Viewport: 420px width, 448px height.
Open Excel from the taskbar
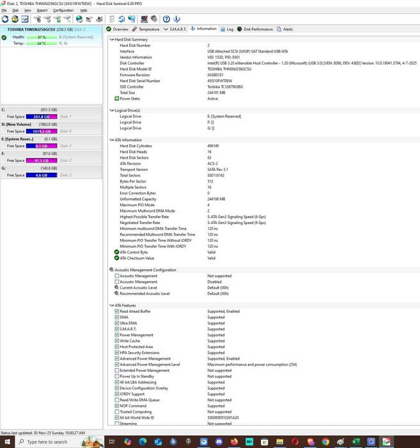tap(356, 442)
